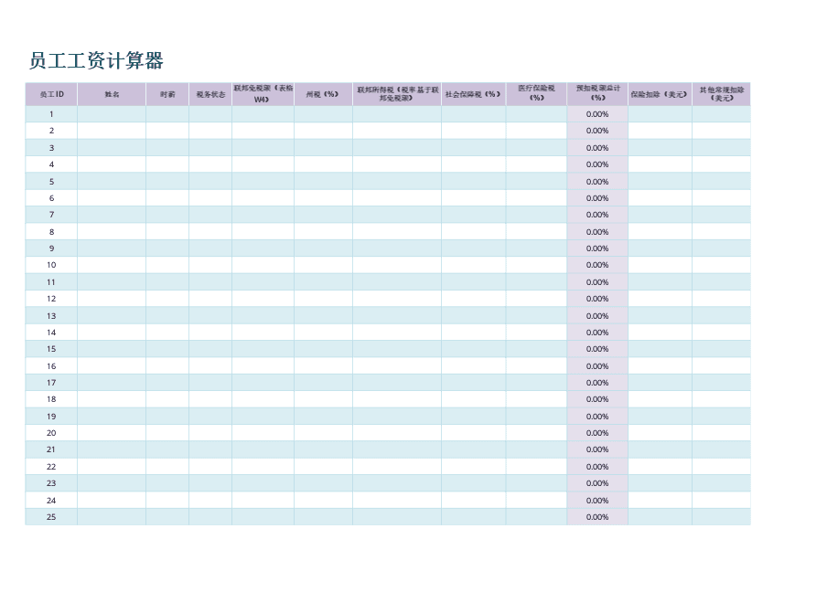The width and height of the screenshot is (838, 592).
Task: Click employee ID cell 12
Action: [51, 299]
